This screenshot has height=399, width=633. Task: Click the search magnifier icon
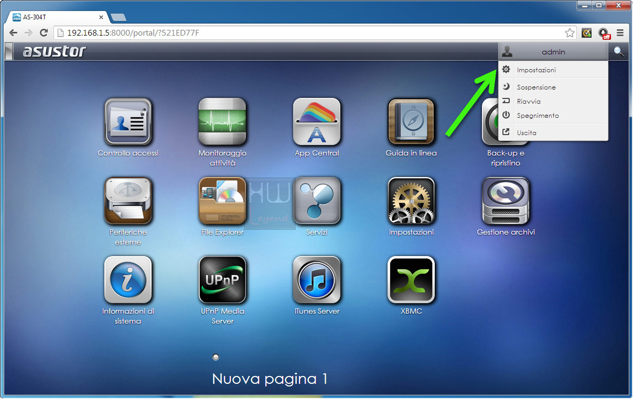click(619, 51)
